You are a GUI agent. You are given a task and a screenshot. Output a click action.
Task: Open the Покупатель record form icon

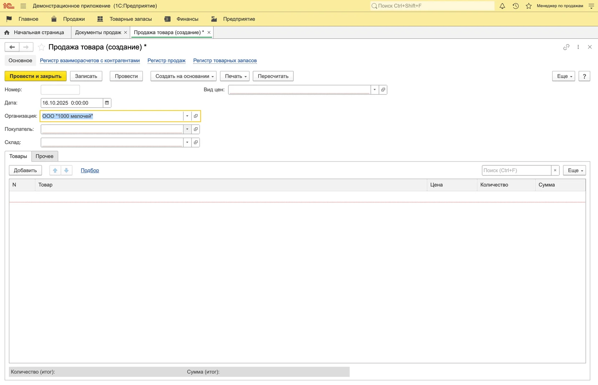pyautogui.click(x=196, y=129)
